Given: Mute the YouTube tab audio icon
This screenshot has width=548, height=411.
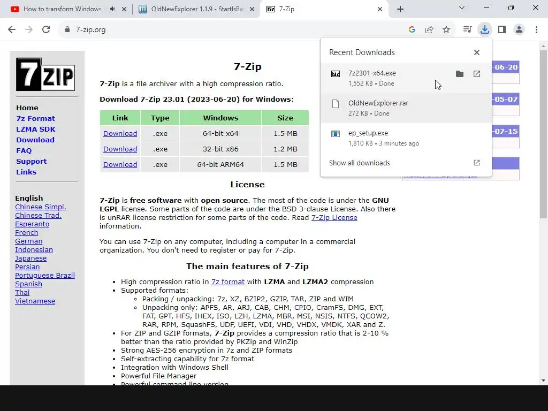Looking at the screenshot, I should [112, 9].
